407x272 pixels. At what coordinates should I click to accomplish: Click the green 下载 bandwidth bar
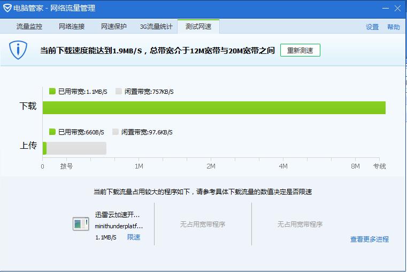(214, 108)
